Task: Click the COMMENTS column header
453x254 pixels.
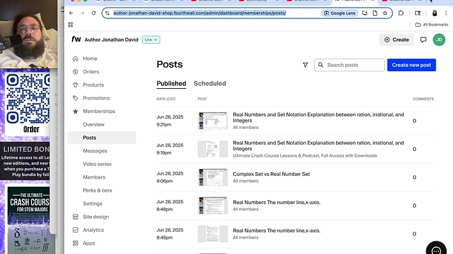Action: [423, 99]
